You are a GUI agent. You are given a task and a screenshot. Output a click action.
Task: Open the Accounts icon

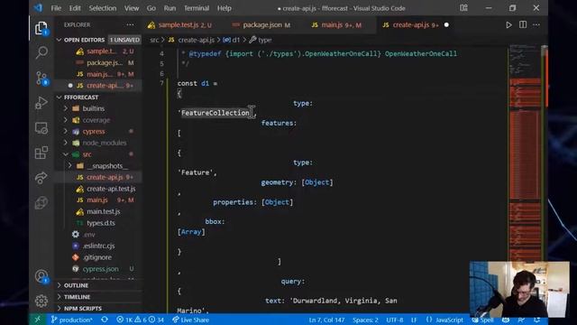[x=41, y=276]
